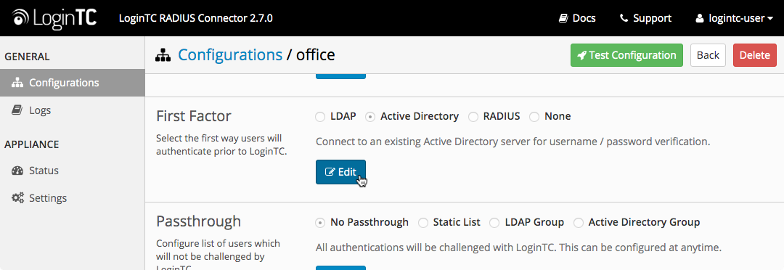Click the 'LoginTC RADIUS Connector 2.7.0' title
The height and width of the screenshot is (270, 784).
click(196, 18)
